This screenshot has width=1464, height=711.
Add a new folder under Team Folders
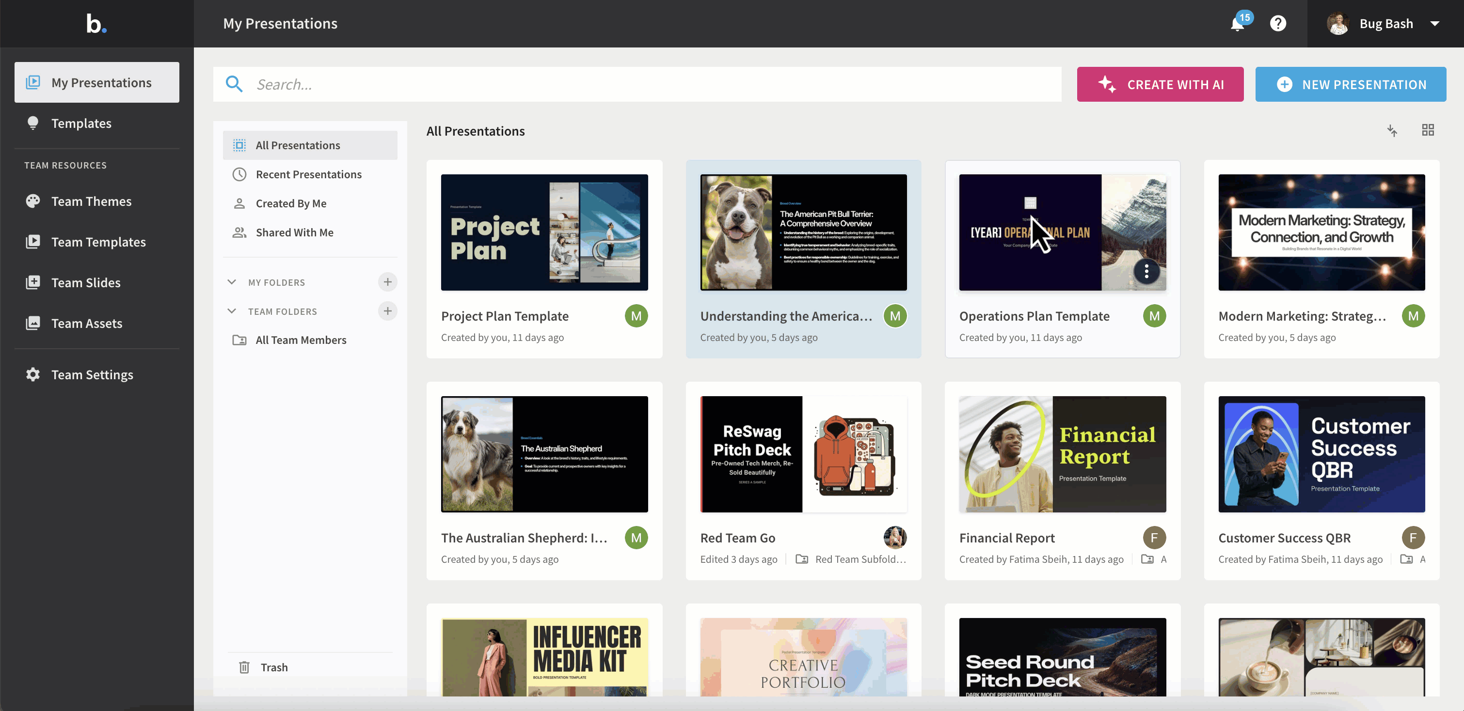click(388, 310)
